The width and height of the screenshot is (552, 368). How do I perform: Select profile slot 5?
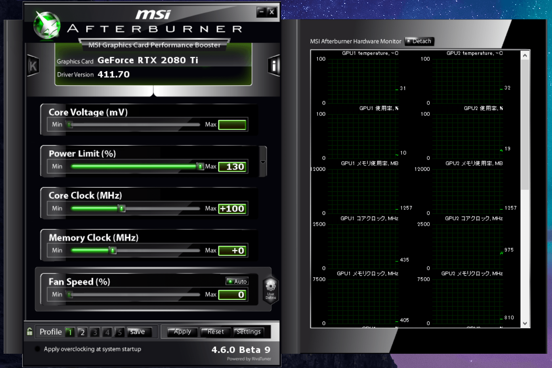(120, 332)
